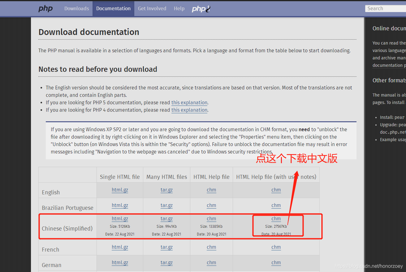Download French chm with user notes
Screen dimensions: 406x272
tap(276, 247)
